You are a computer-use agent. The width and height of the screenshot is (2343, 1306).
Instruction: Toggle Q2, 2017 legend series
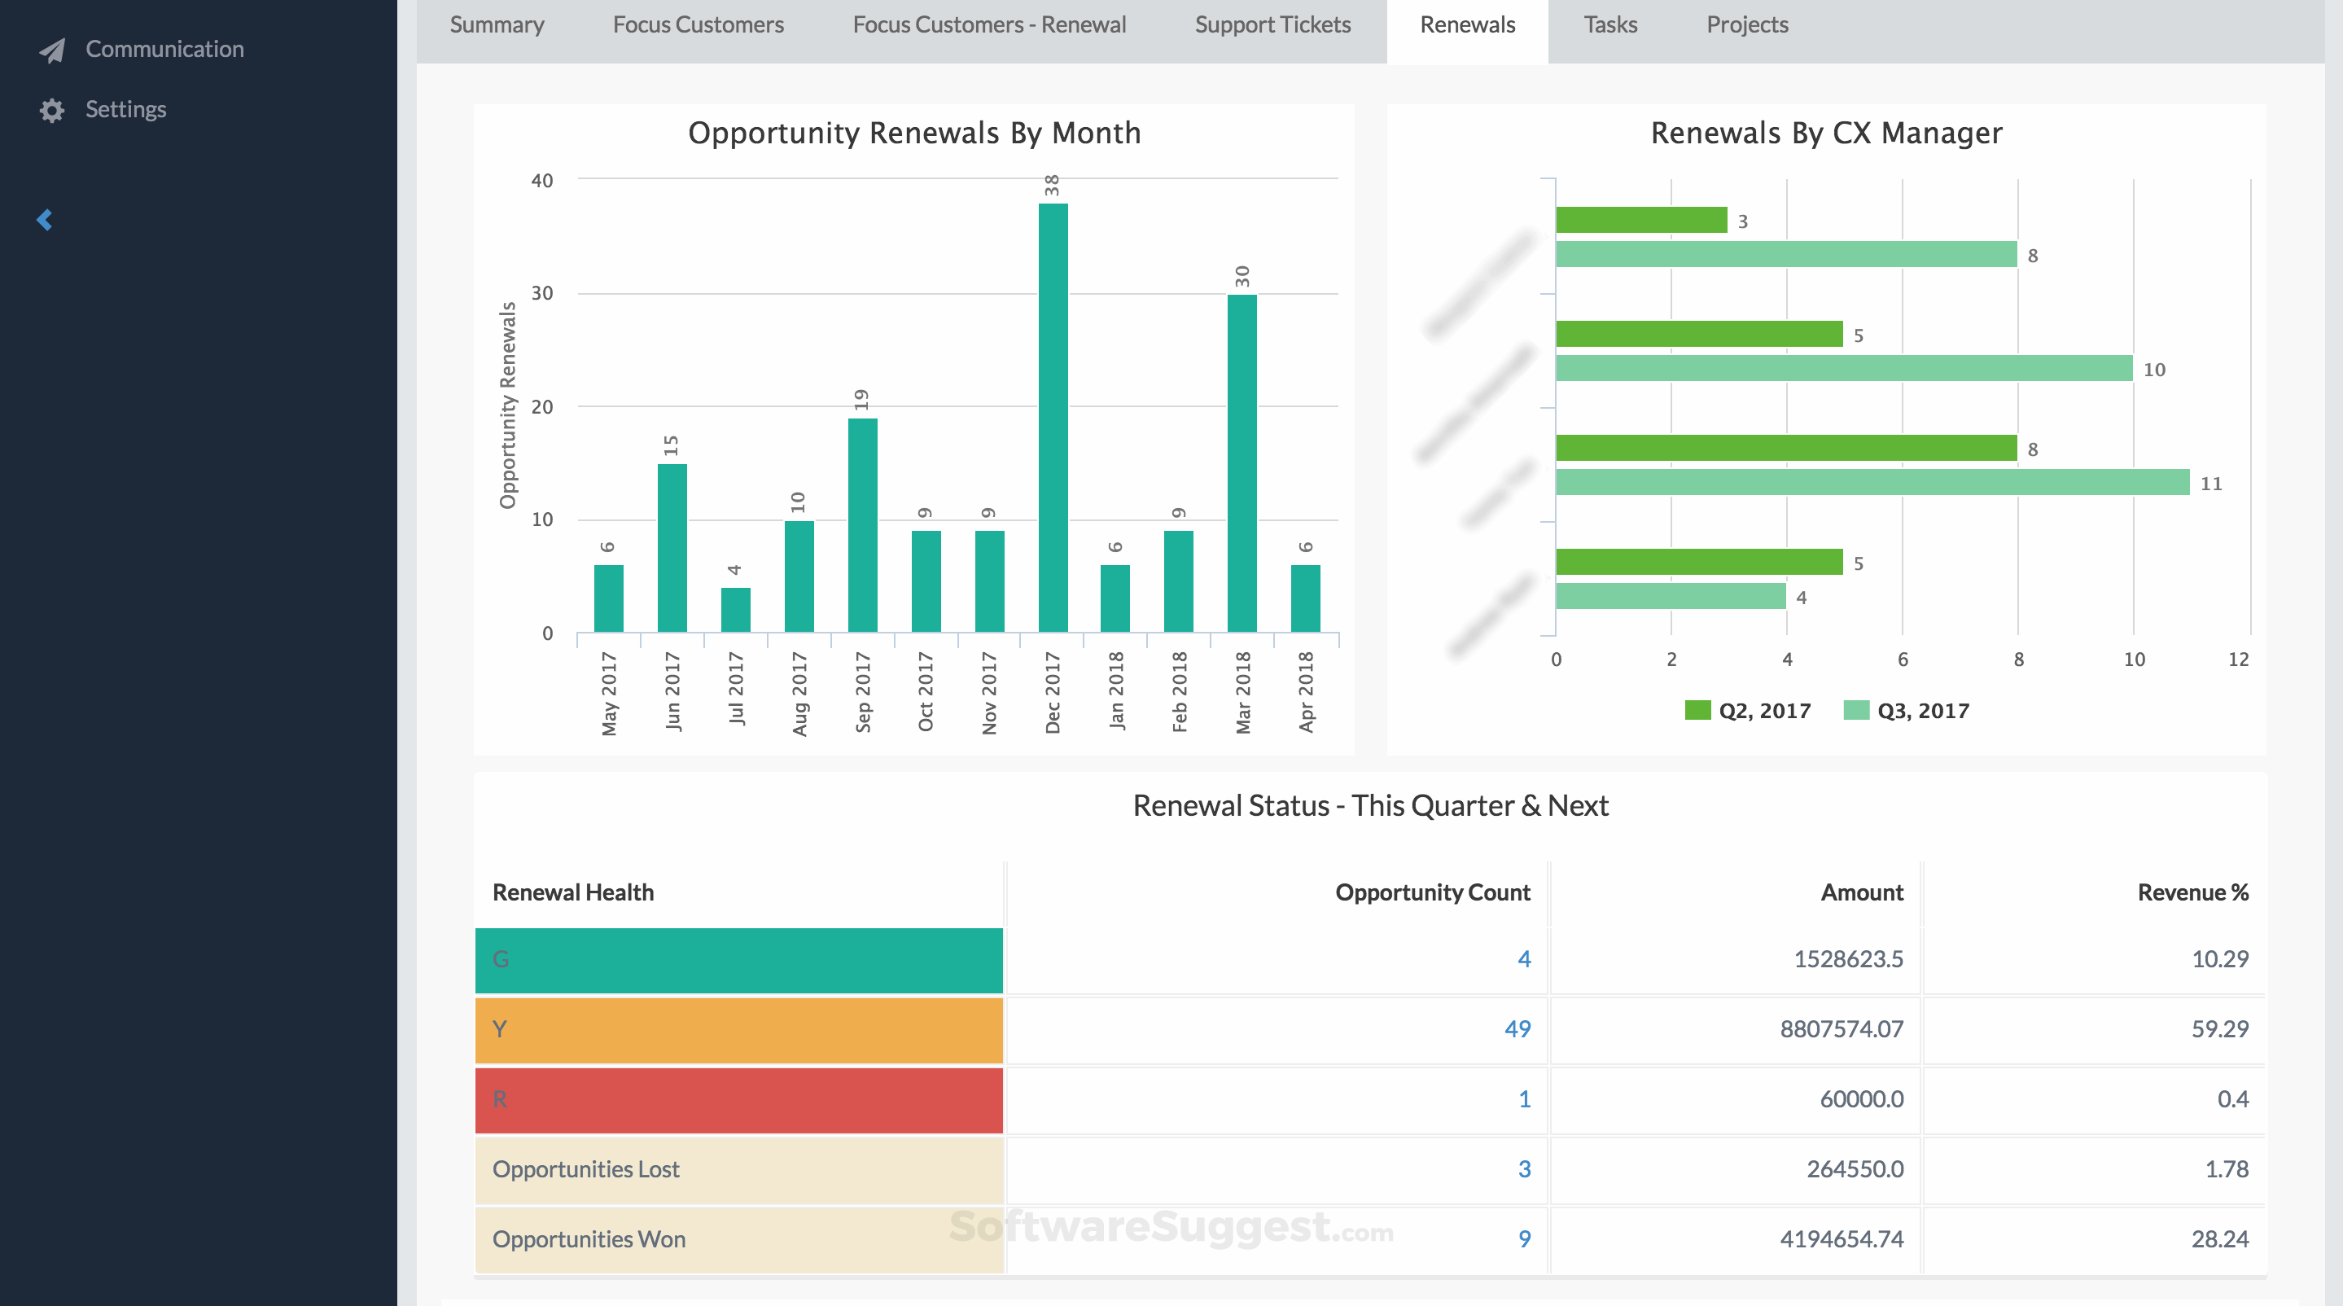(1747, 710)
